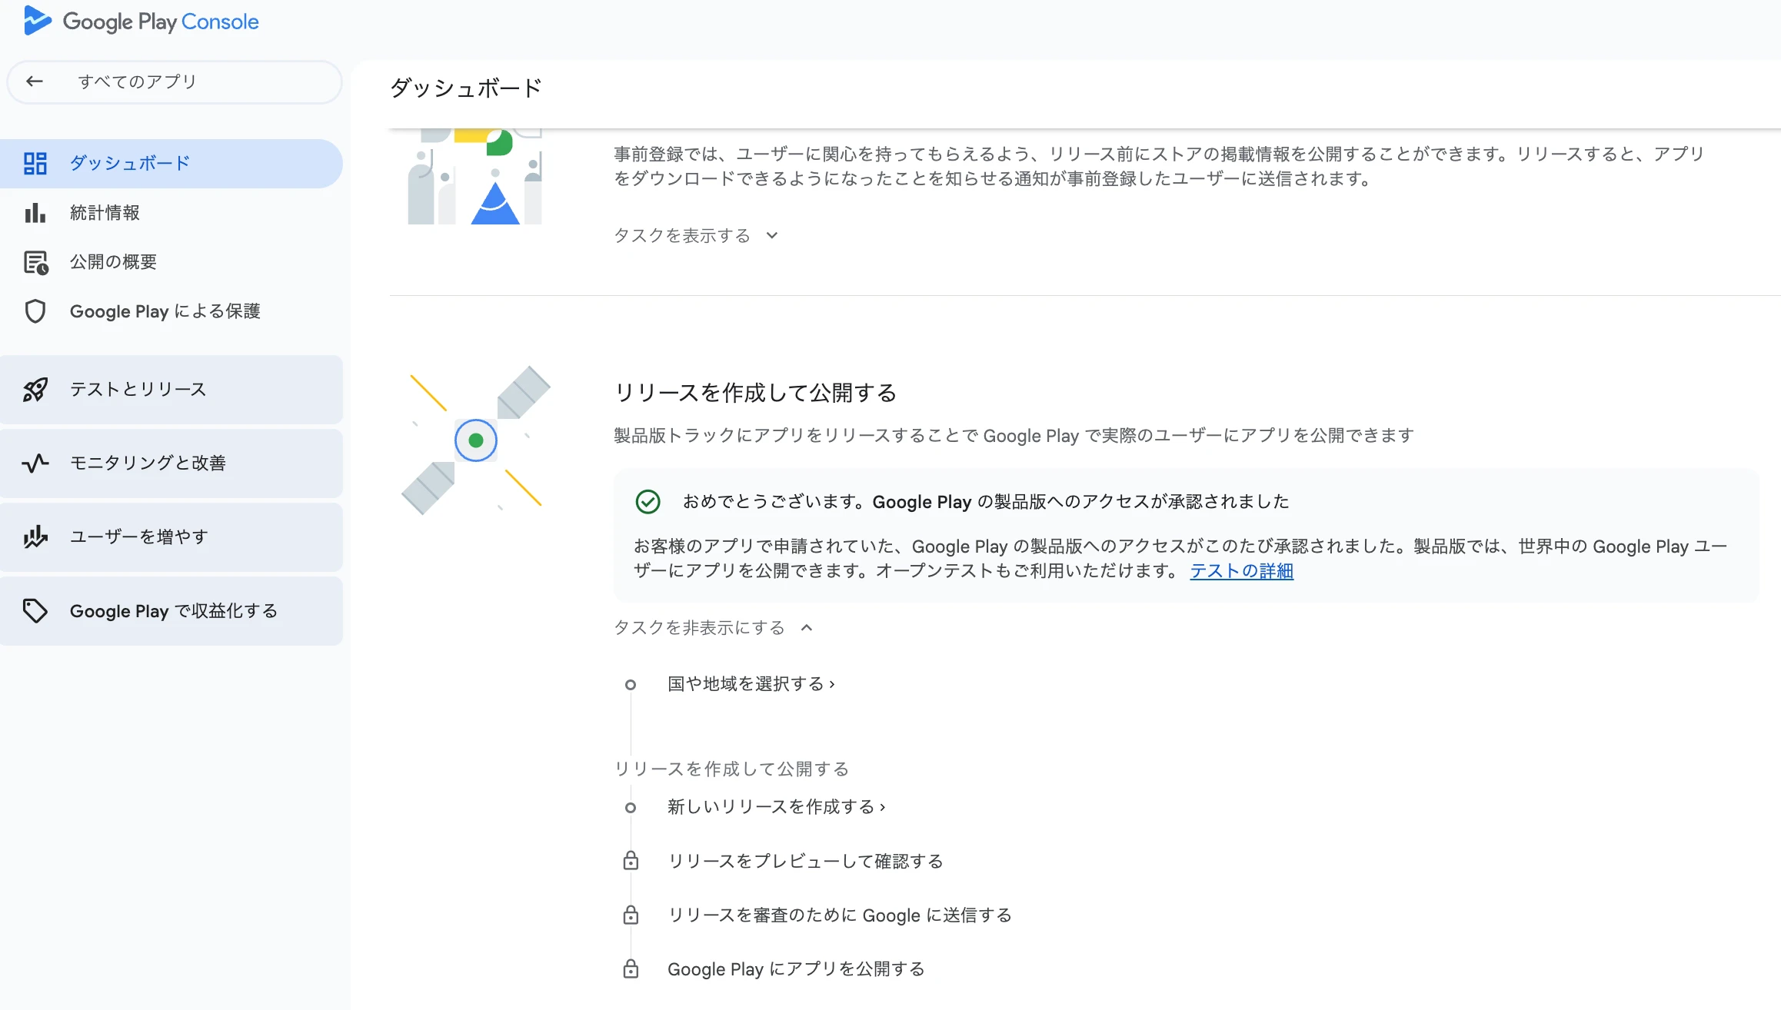The image size is (1781, 1010).
Task: Open the 国や地域を選択する task
Action: coord(751,683)
